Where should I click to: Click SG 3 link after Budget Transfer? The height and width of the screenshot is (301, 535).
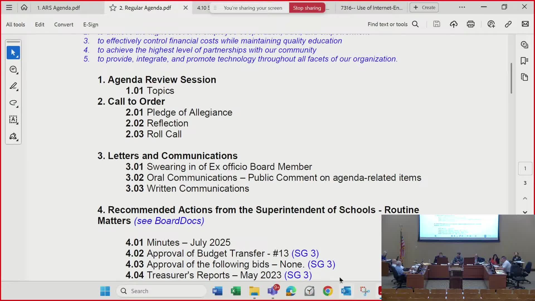click(305, 253)
